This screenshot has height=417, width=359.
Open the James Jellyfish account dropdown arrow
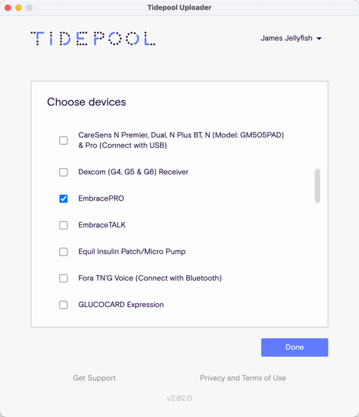click(x=319, y=39)
